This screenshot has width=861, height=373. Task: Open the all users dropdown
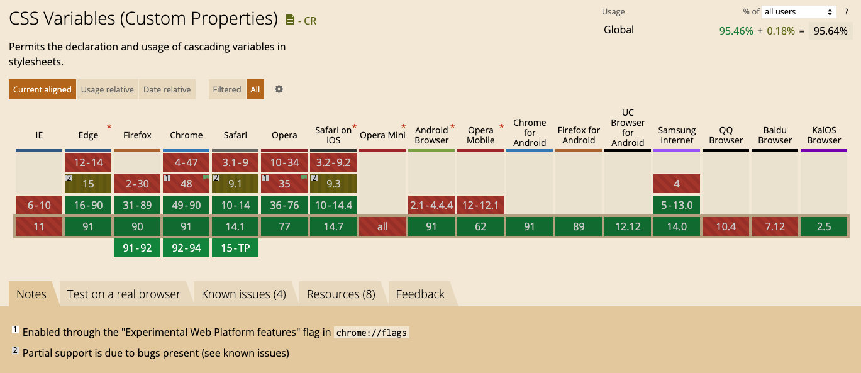click(797, 12)
